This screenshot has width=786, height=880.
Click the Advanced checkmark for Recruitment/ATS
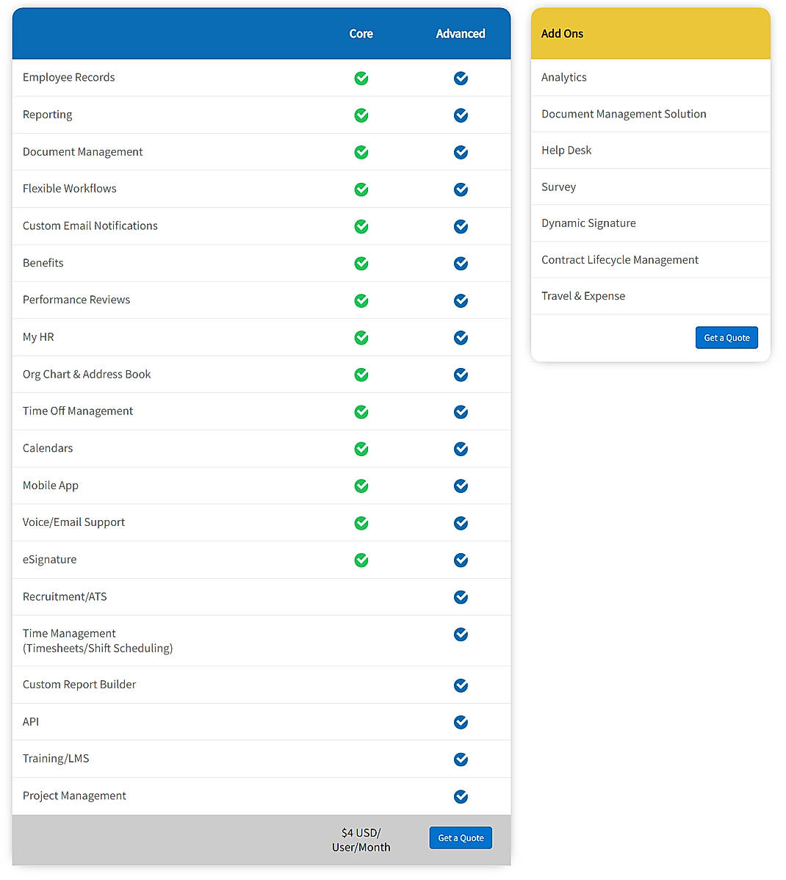[461, 597]
